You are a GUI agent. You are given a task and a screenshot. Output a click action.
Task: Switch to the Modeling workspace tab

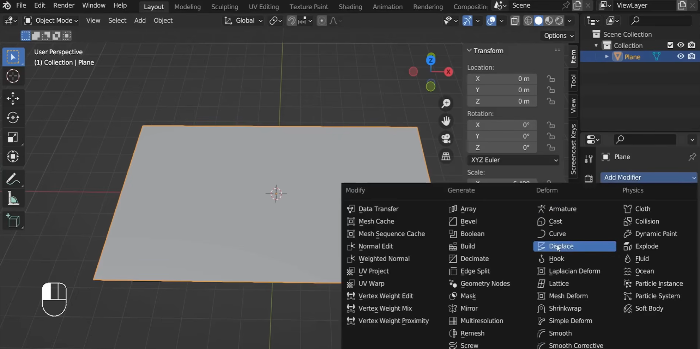pyautogui.click(x=187, y=7)
